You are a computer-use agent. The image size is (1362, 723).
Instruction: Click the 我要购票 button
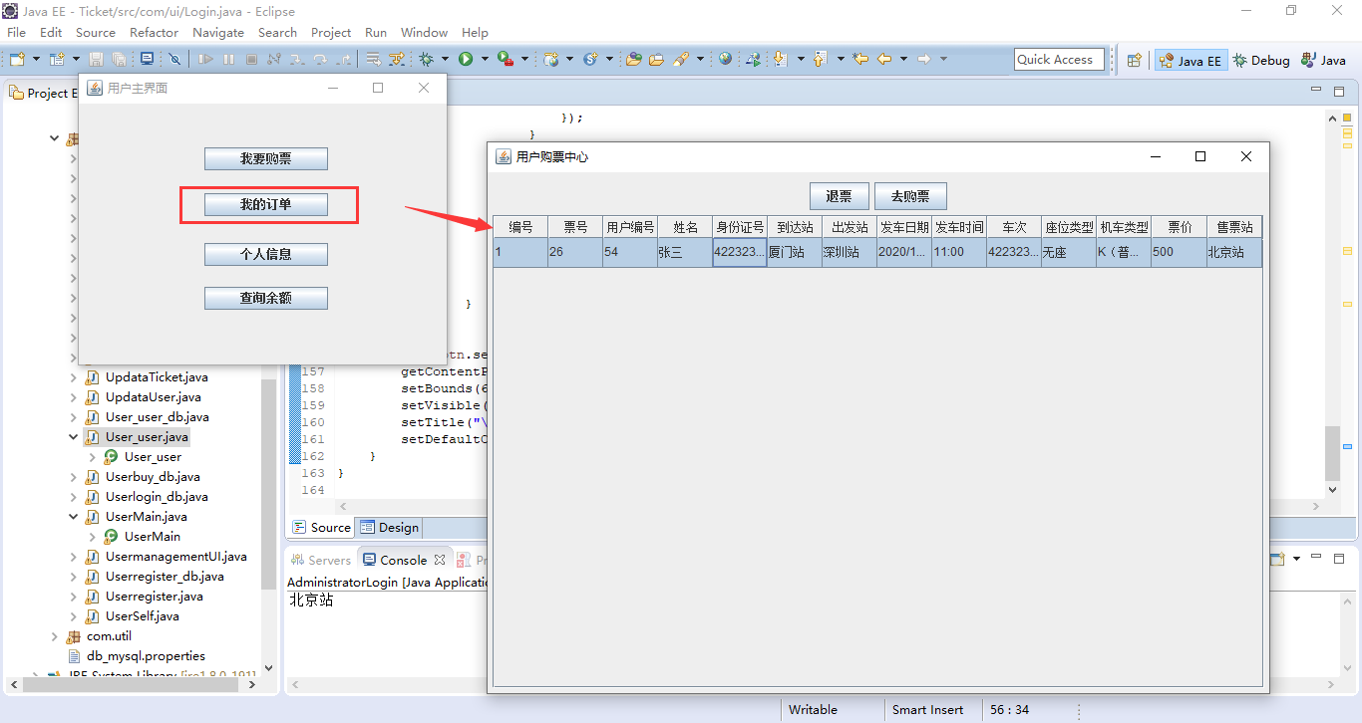coord(265,158)
